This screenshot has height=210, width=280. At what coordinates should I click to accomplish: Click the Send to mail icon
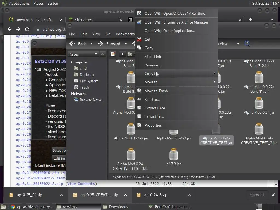[139, 99]
